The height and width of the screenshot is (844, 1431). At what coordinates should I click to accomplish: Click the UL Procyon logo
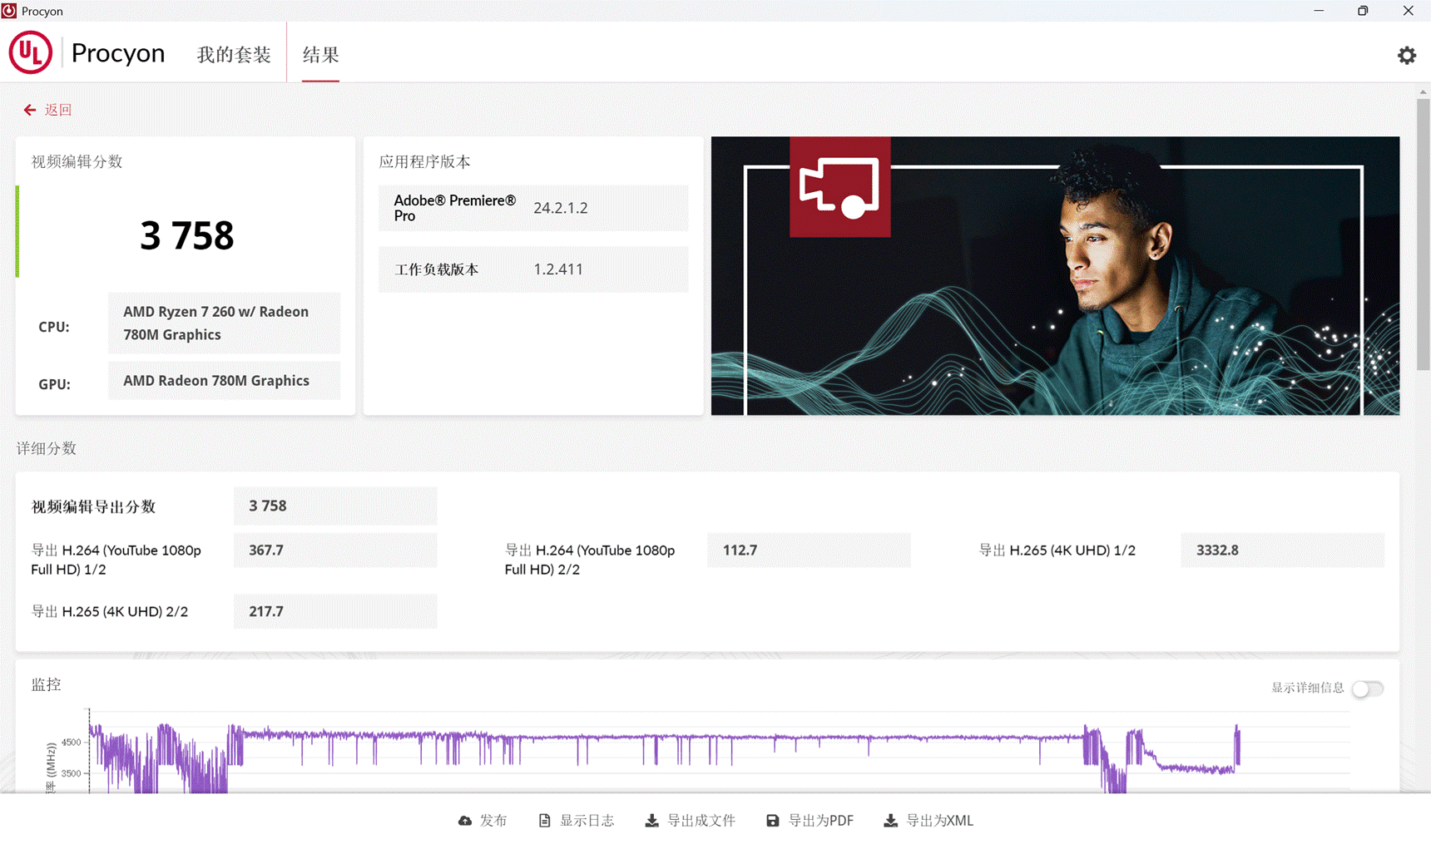tap(31, 52)
